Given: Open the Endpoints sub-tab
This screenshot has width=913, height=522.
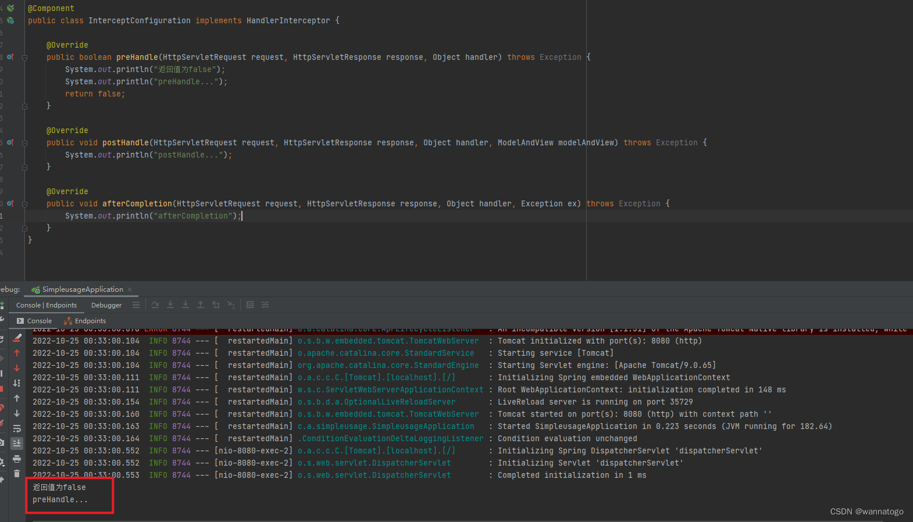Looking at the screenshot, I should click(x=85, y=321).
